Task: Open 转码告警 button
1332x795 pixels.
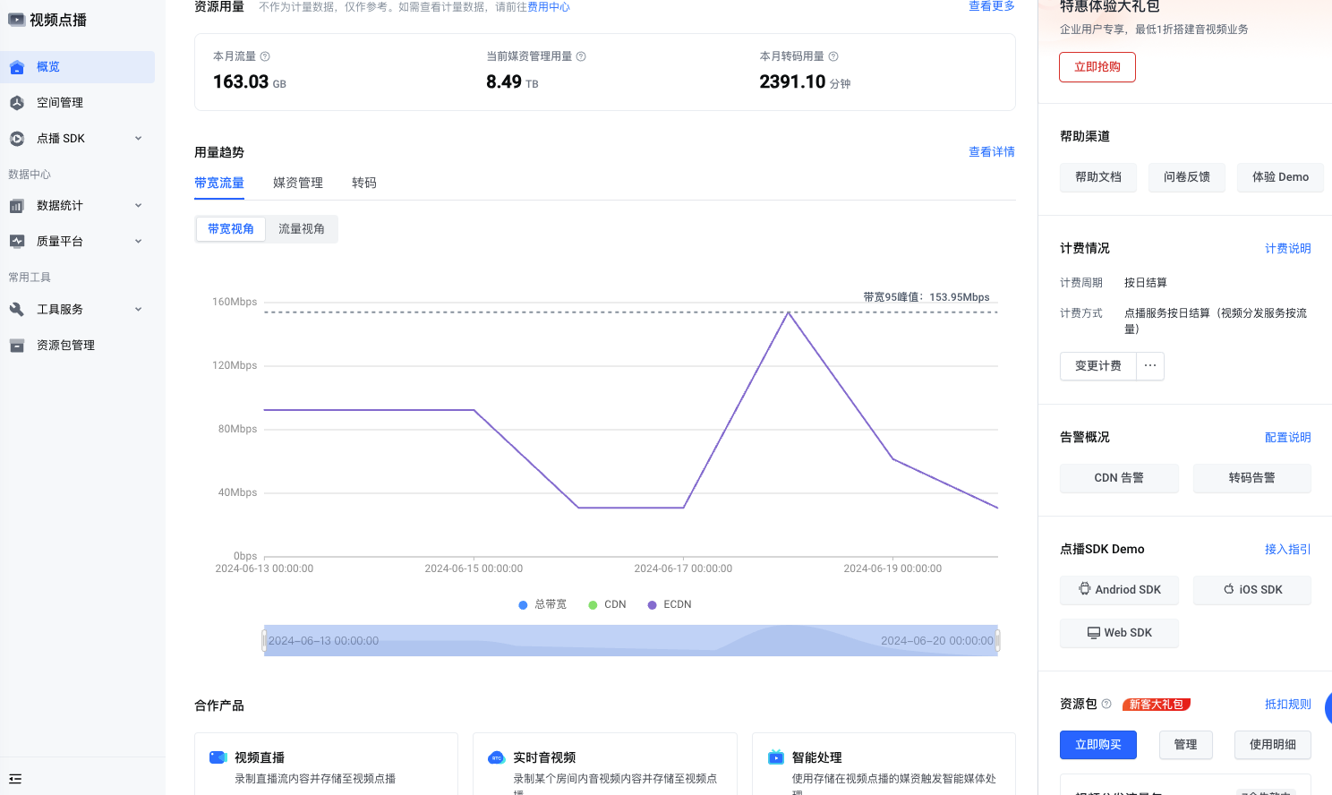Action: click(1252, 478)
